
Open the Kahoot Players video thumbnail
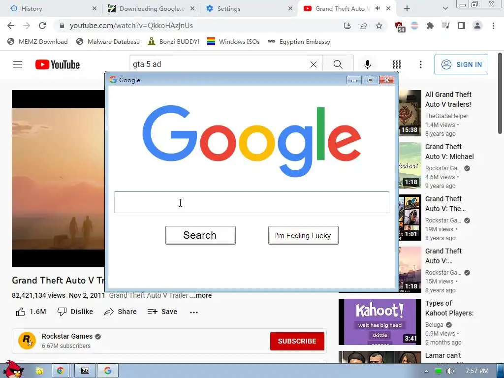coord(379,322)
